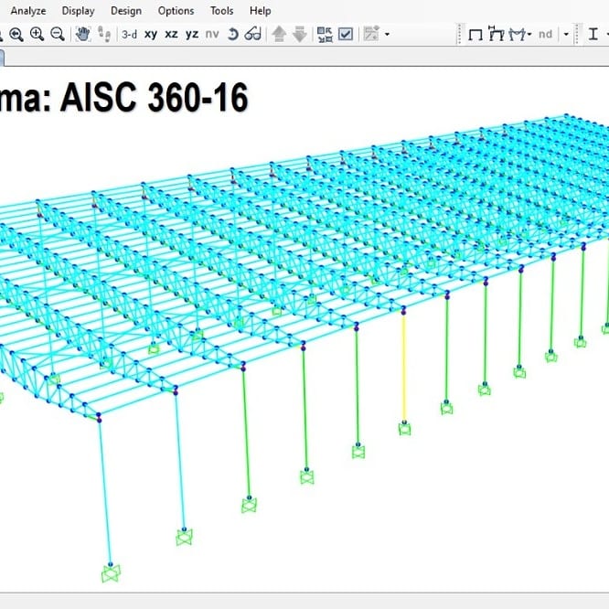Select the corner column with the lowest base support
Viewport: 609px width, 609px height.
pyautogui.click(x=105, y=492)
